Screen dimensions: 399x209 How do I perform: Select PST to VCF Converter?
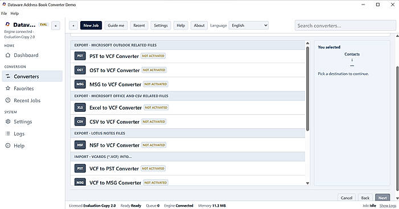(x=188, y=56)
